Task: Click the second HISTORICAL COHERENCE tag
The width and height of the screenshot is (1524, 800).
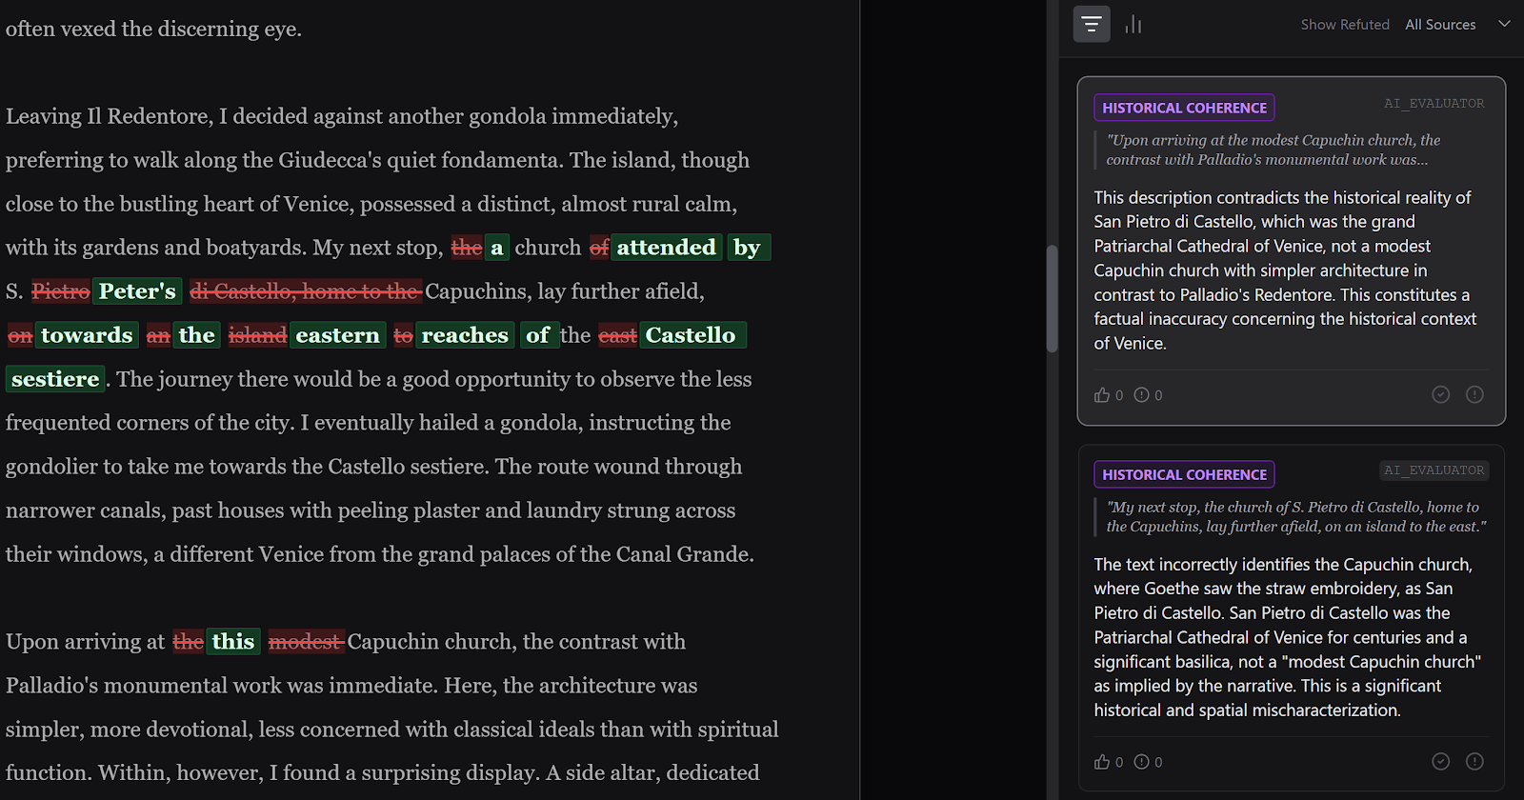Action: [x=1184, y=474]
